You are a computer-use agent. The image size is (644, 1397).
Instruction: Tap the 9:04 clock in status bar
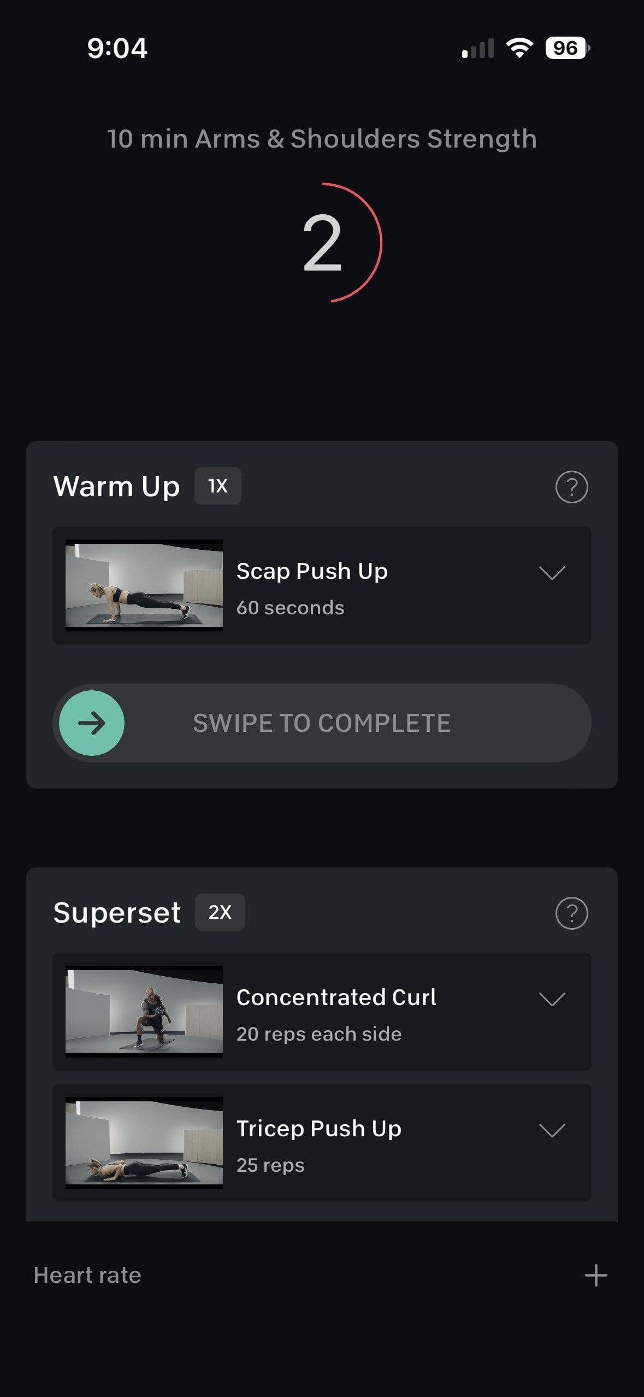(117, 48)
